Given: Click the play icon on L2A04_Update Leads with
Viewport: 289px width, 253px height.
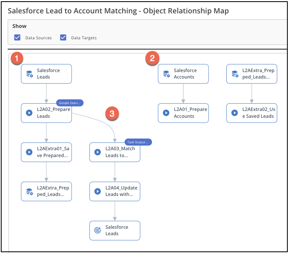Looking at the screenshot, I should pos(98,191).
